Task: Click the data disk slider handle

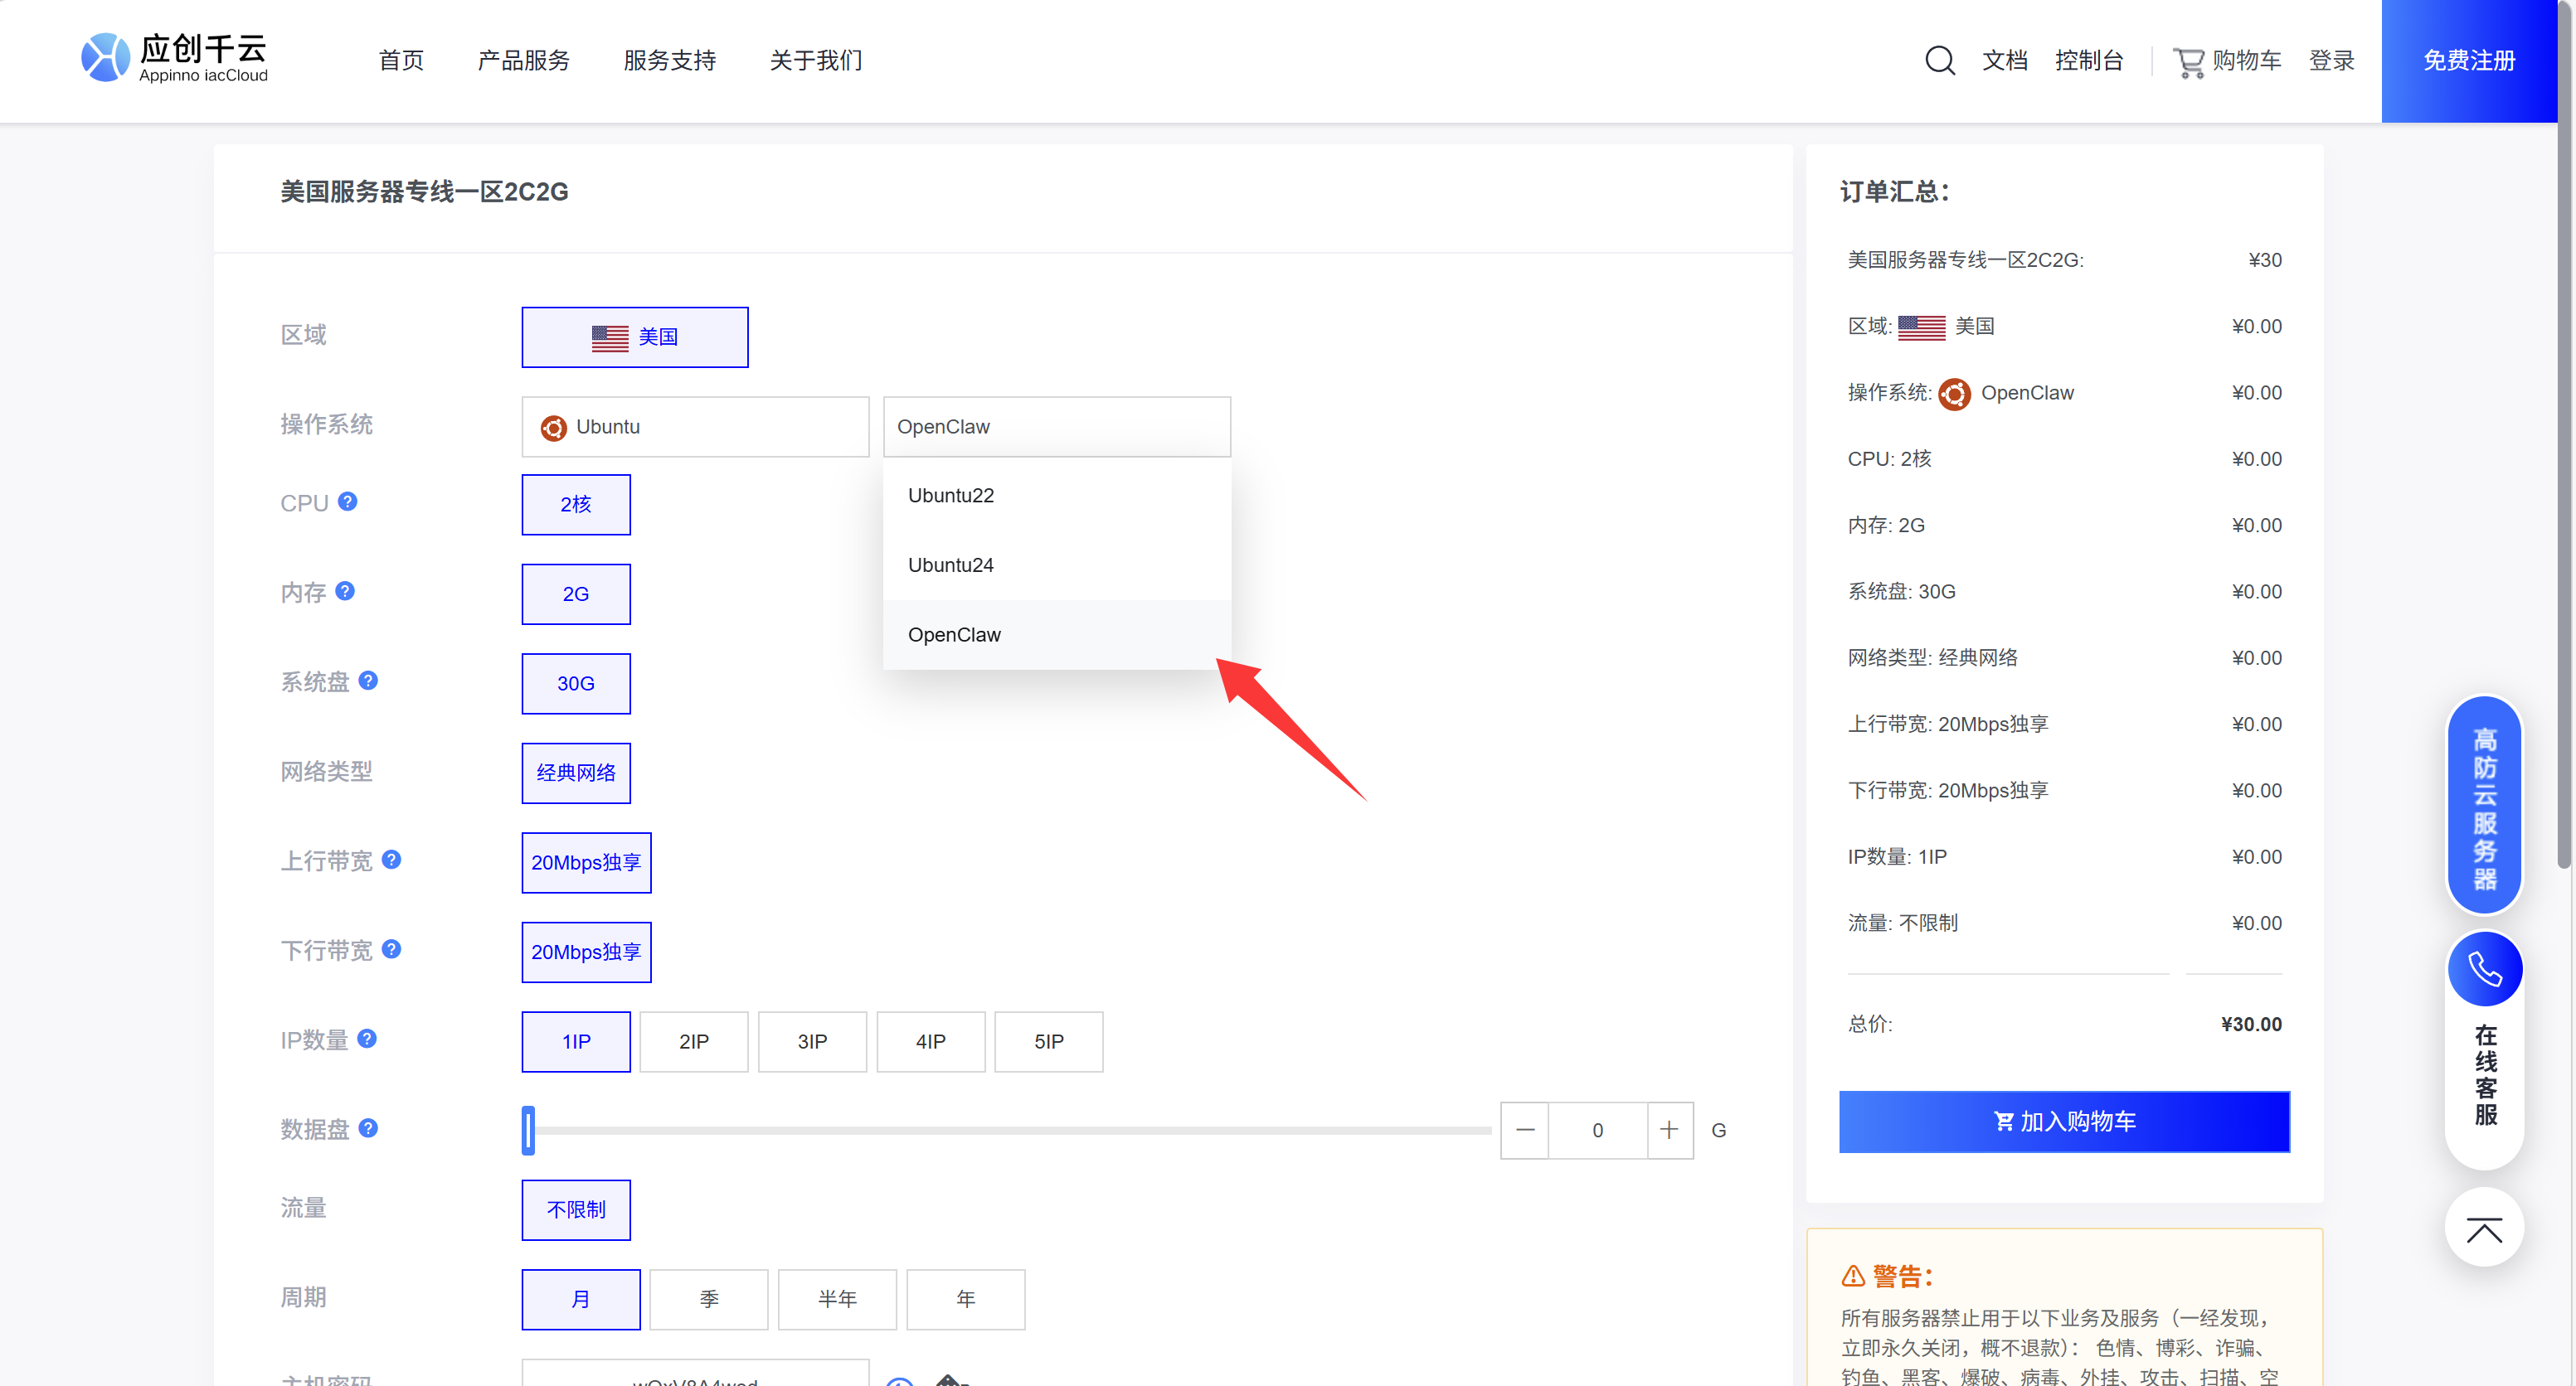Action: (x=528, y=1130)
